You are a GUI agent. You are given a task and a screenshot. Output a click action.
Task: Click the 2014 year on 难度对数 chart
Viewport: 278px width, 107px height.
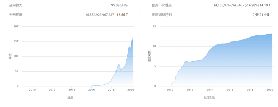click(210, 90)
